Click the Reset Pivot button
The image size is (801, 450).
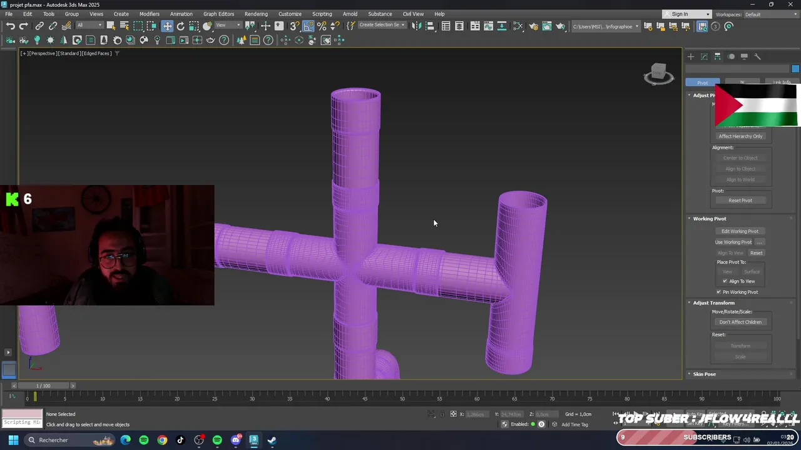point(740,200)
